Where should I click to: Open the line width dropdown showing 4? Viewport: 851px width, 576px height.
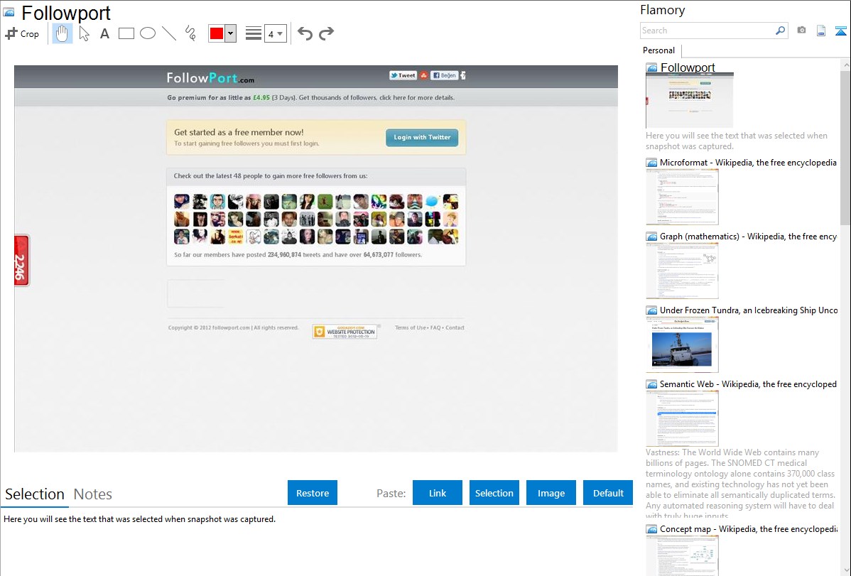pyautogui.click(x=275, y=33)
